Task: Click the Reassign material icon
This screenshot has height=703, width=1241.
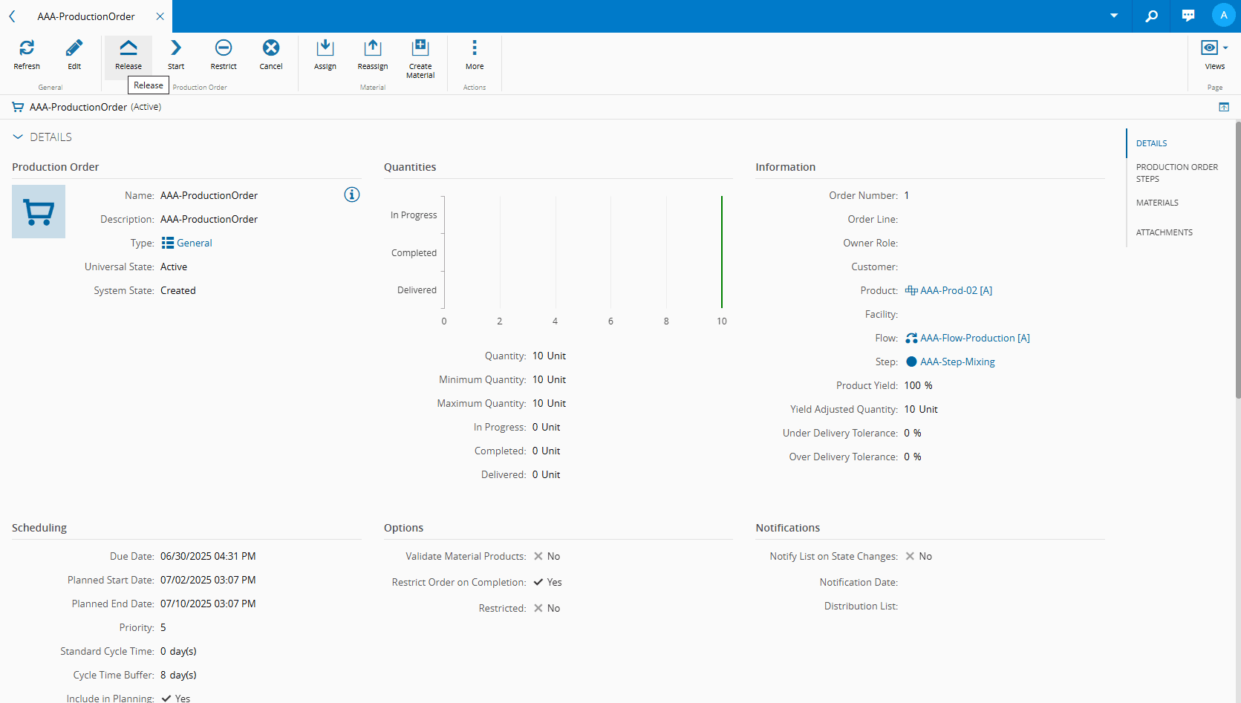Action: [373, 49]
